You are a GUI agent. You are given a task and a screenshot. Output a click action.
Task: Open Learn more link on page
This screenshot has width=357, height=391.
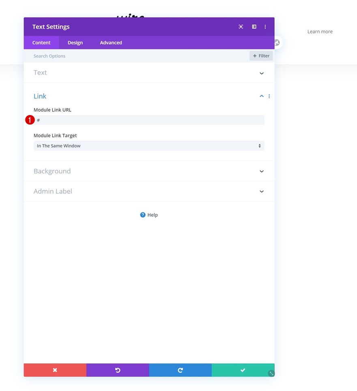(320, 32)
